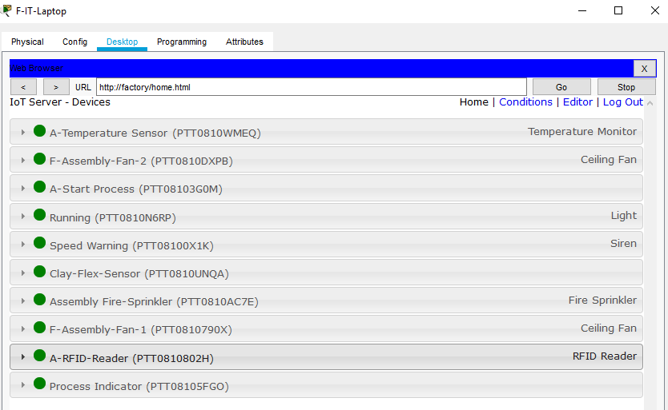668x410 pixels.
Task: Click the Temperature Monitor type label
Action: pos(582,132)
